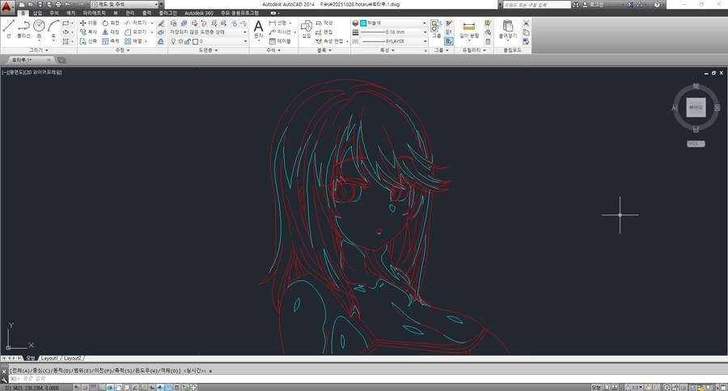Select the Polyline (폴리선) tool

pyautogui.click(x=24, y=28)
